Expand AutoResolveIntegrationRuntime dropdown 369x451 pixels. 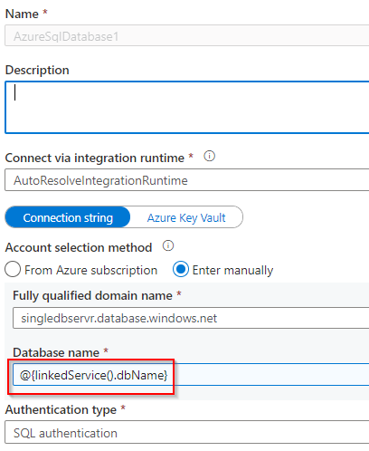point(187,180)
